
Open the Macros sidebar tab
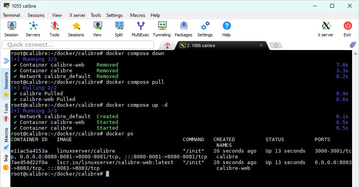[x=6, y=138]
